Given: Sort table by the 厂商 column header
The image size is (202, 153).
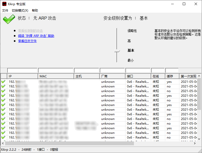Looking at the screenshot, I should coord(112,76).
